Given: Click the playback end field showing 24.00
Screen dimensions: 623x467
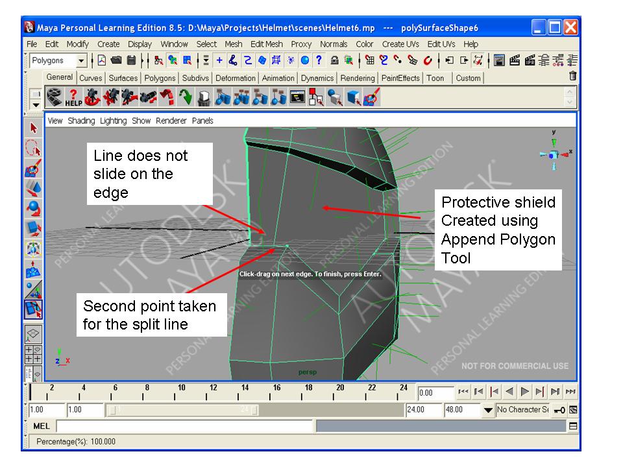Looking at the screenshot, I should coord(424,410).
